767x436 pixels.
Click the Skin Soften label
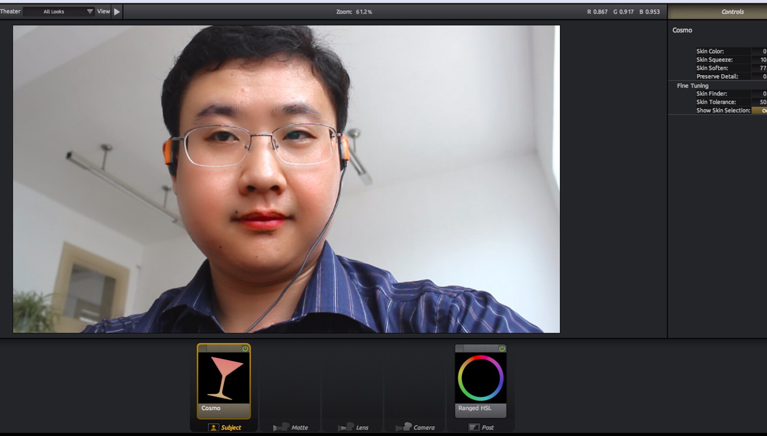click(712, 68)
